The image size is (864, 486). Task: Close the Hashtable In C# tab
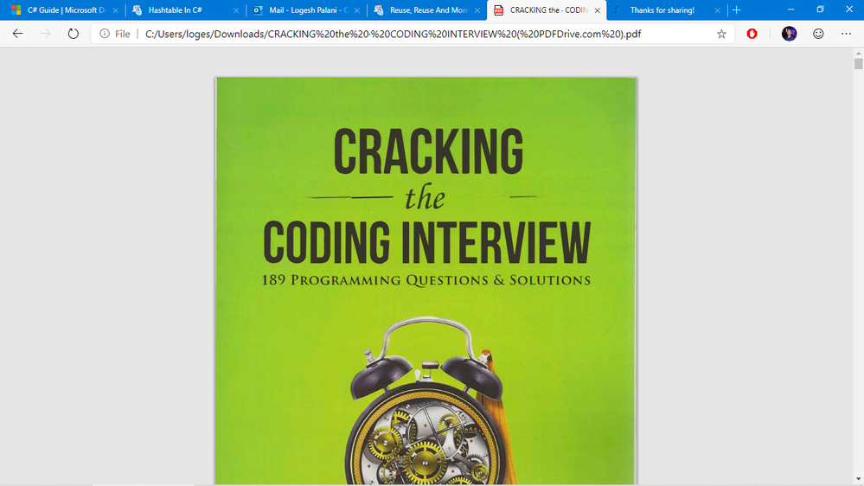click(236, 10)
